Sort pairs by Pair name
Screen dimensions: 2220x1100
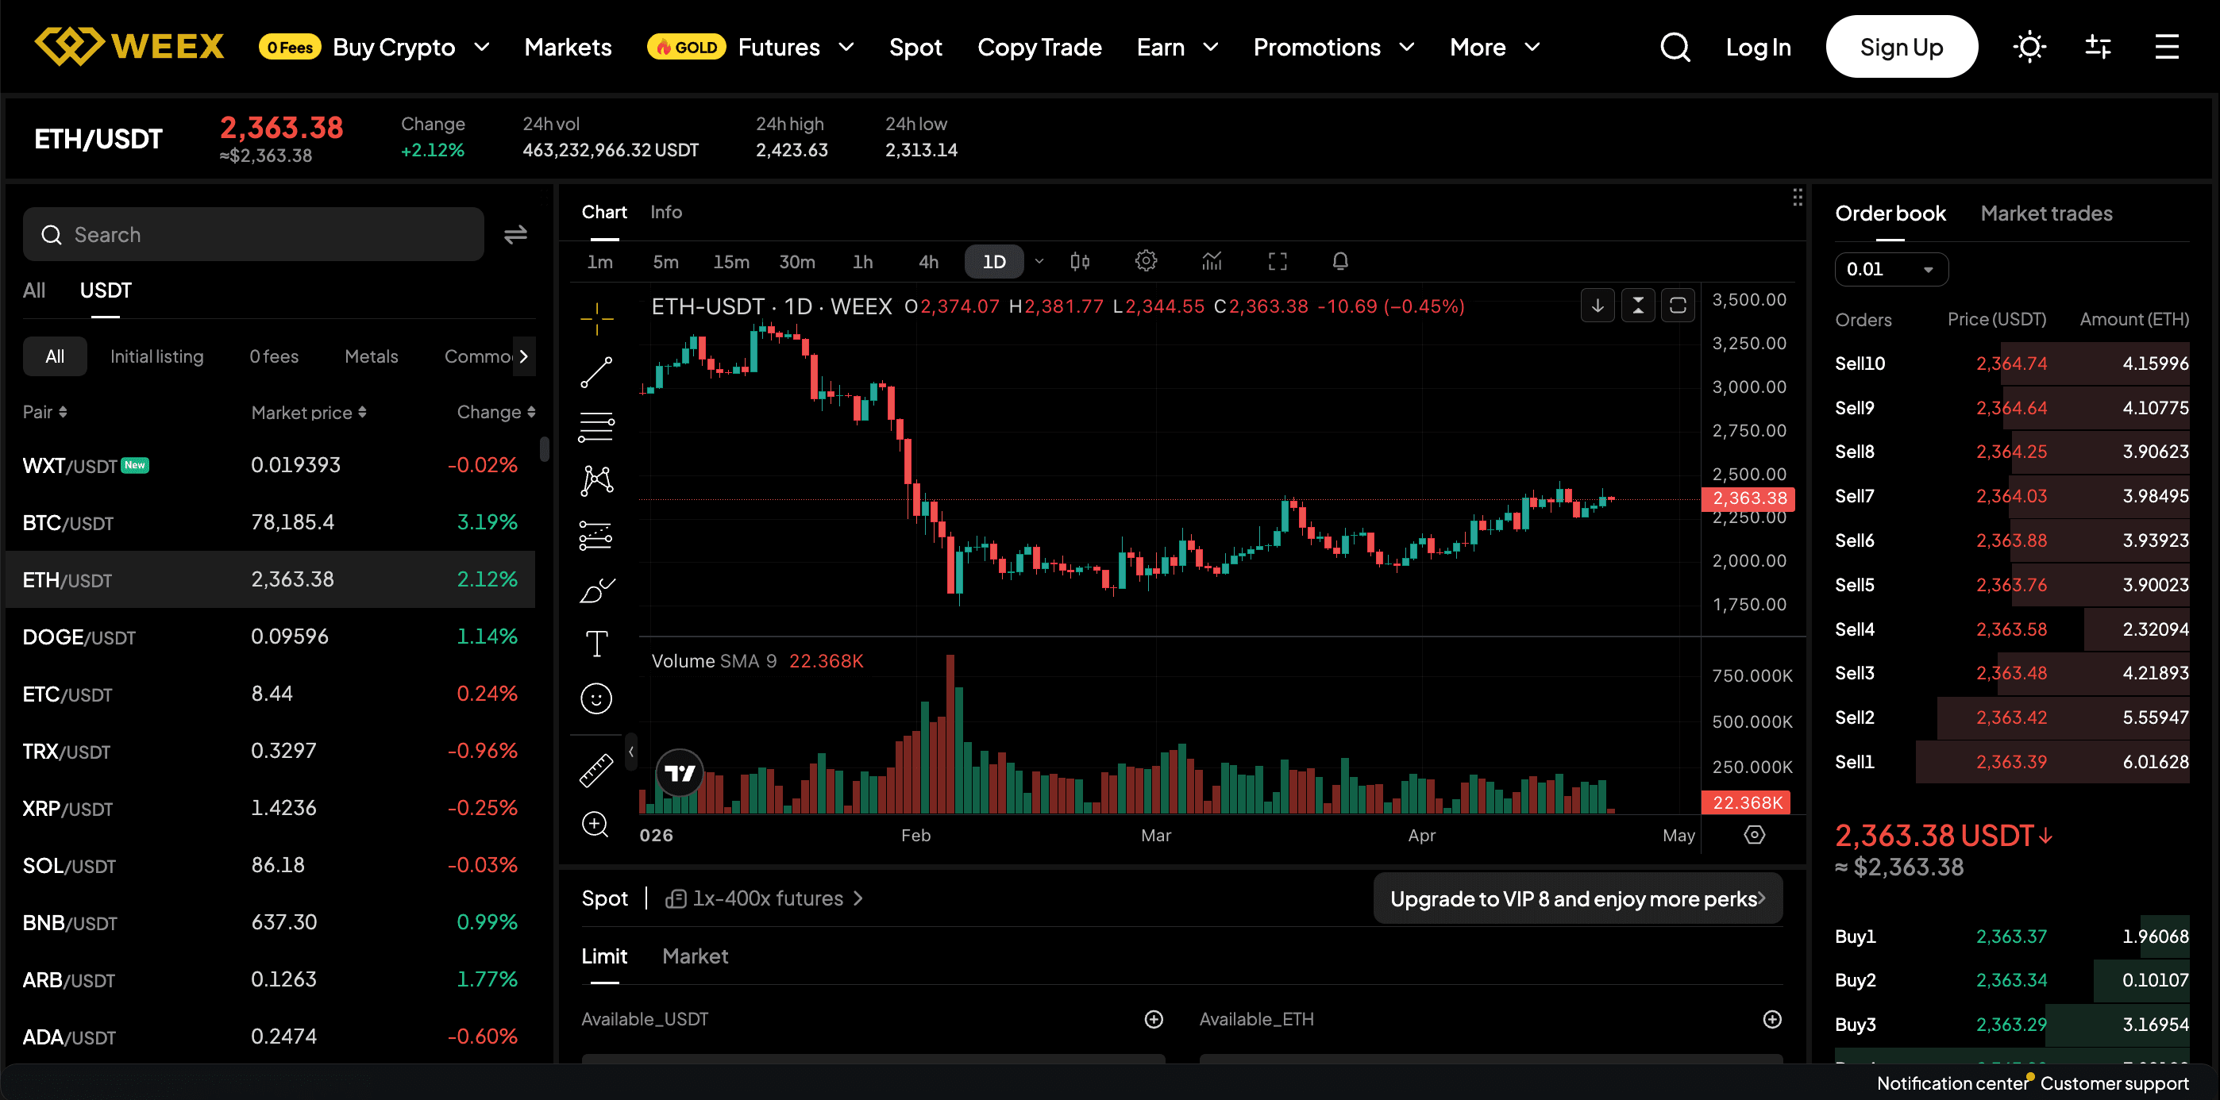tap(44, 412)
